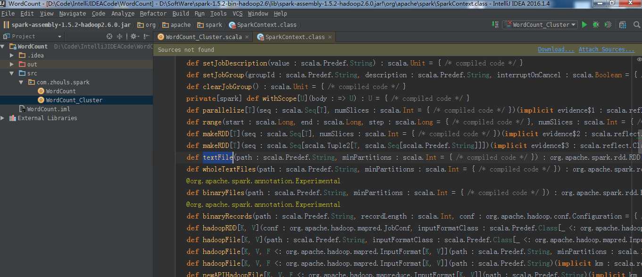Click the Attach Sources... link
This screenshot has height=277, width=642.
pos(607,49)
